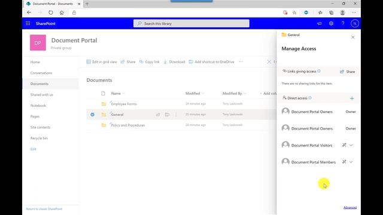The image size is (383, 215).
Task: Click the megaphone notifications icon
Action: point(319,23)
